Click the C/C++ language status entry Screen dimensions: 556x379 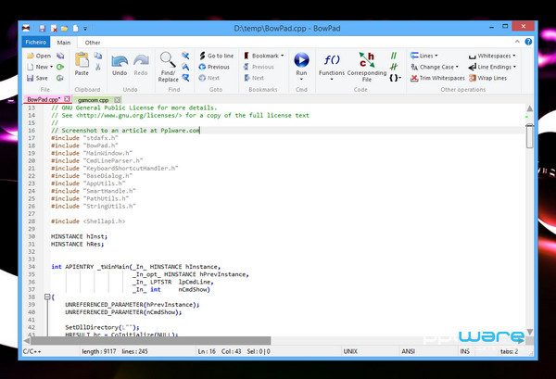[32, 351]
